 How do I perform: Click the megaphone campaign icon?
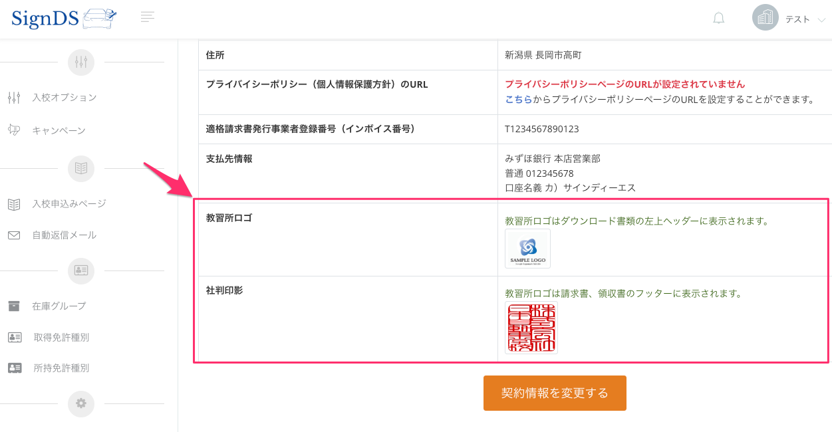[x=14, y=130]
